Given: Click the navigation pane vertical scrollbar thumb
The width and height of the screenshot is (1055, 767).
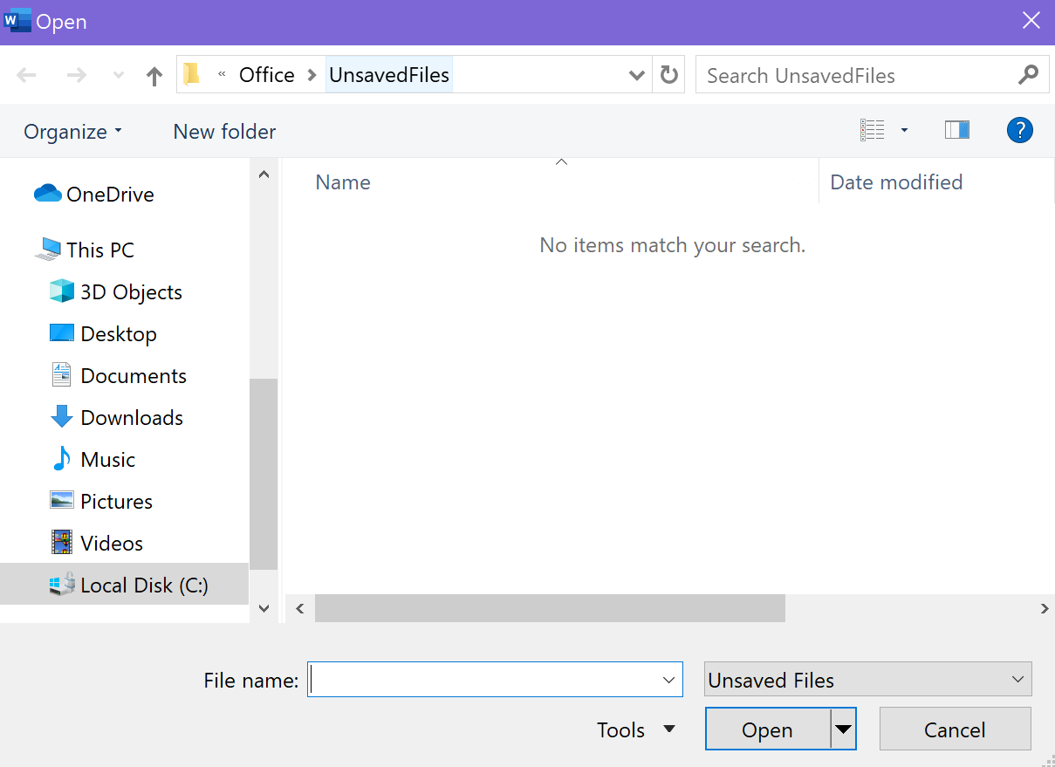Looking at the screenshot, I should (264, 474).
